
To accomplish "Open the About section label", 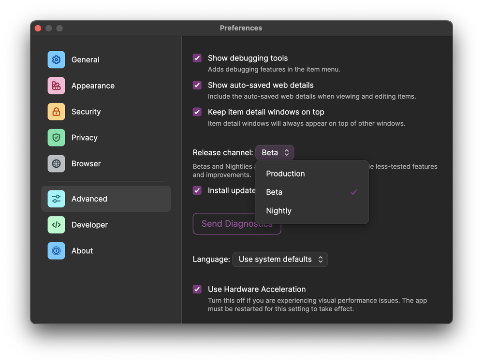I will [82, 251].
